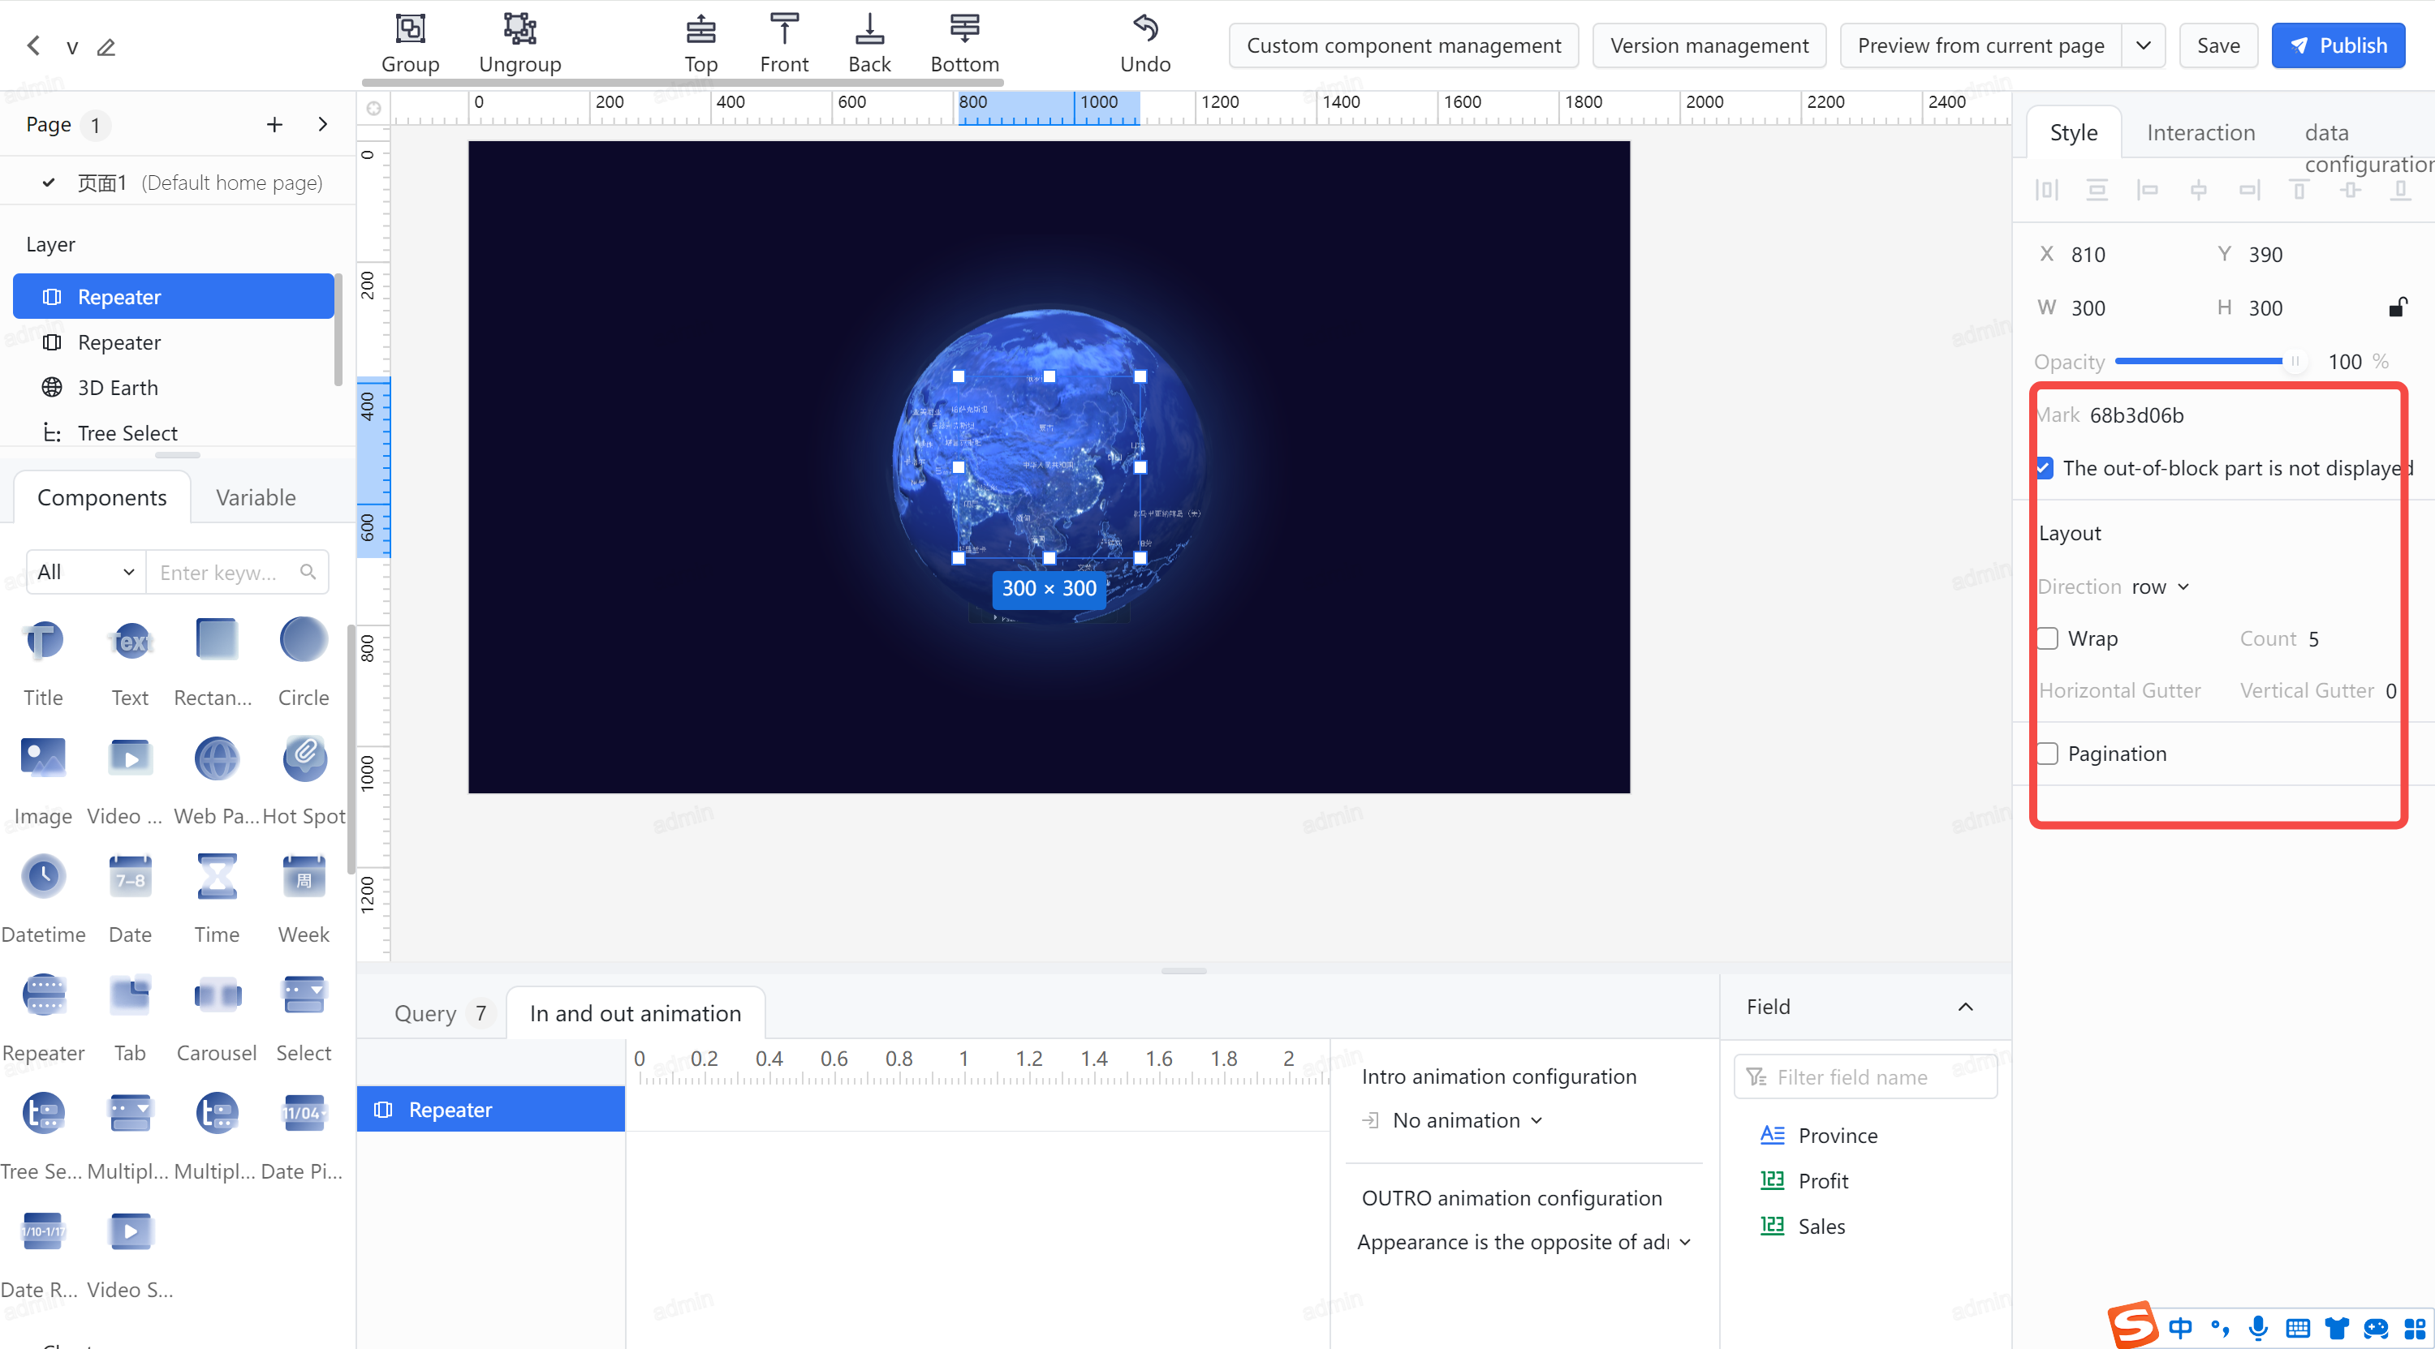The image size is (2435, 1349).
Task: Go back with the left arrow
Action: point(34,45)
